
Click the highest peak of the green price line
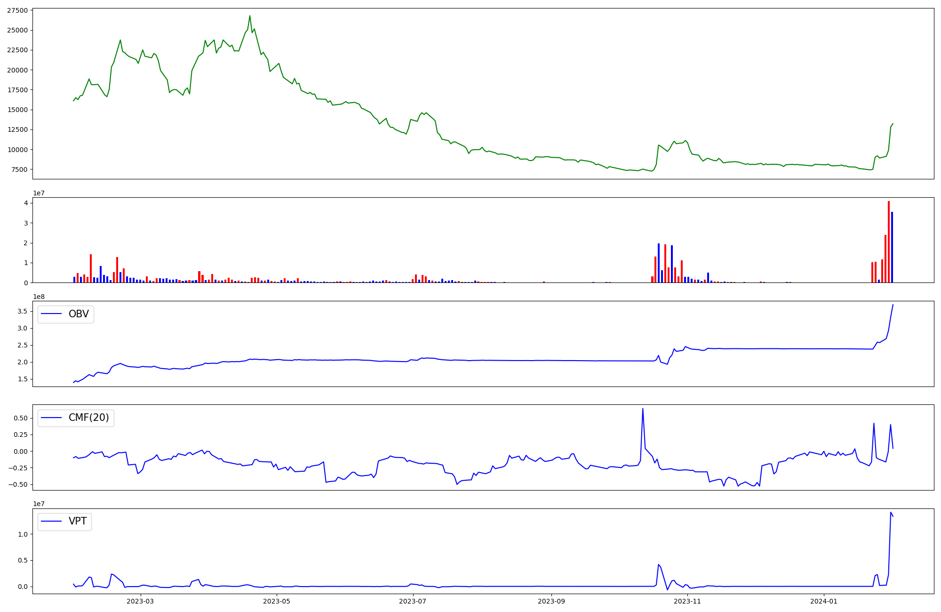[250, 16]
